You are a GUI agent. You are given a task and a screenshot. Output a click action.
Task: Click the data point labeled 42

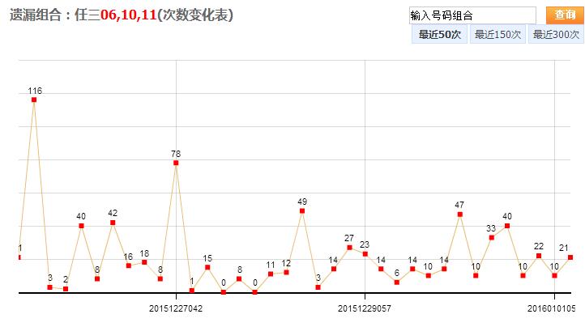click(113, 223)
